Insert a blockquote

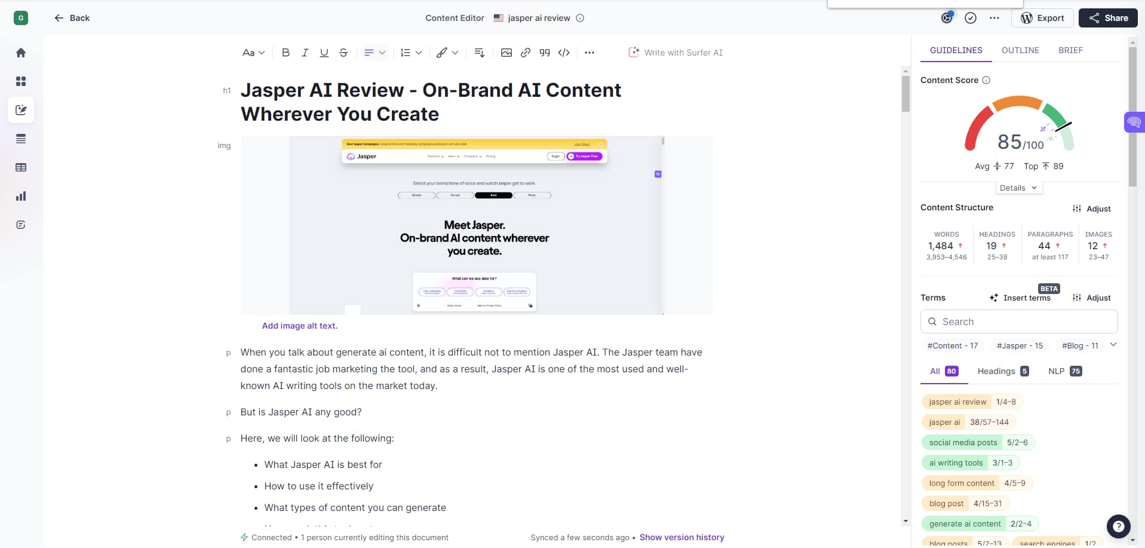(x=544, y=53)
